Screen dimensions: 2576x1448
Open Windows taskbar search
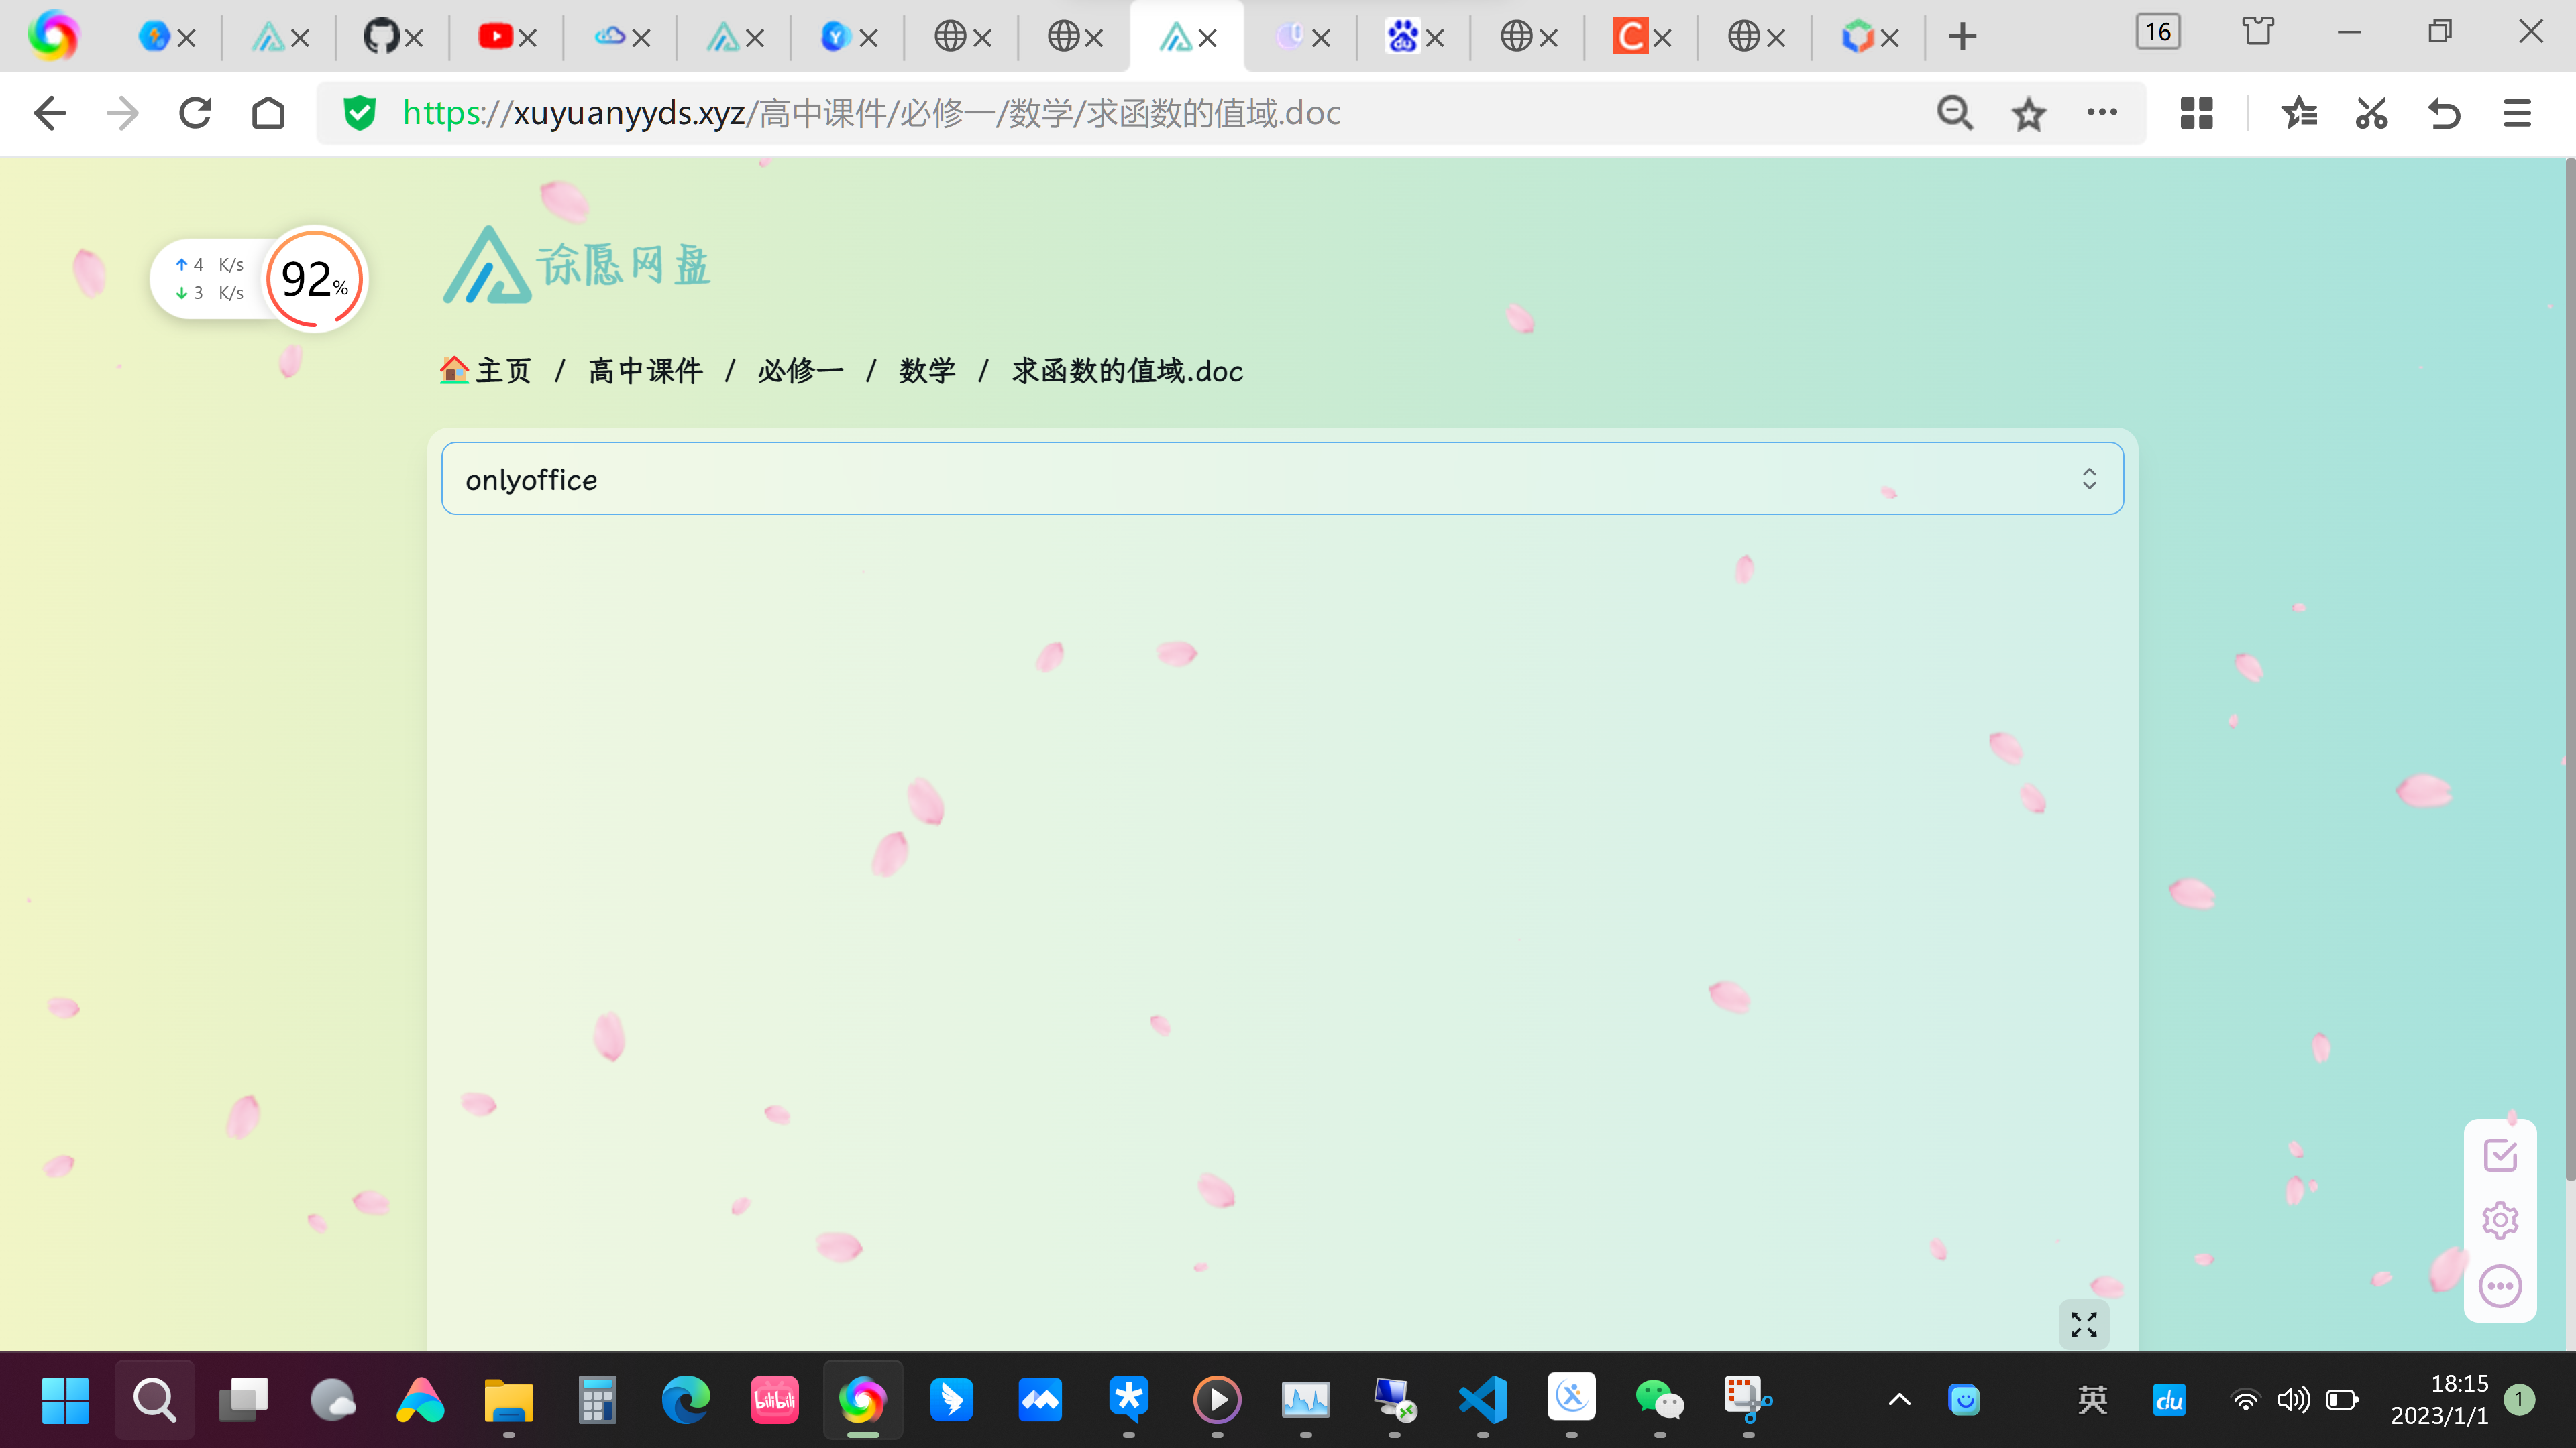154,1400
